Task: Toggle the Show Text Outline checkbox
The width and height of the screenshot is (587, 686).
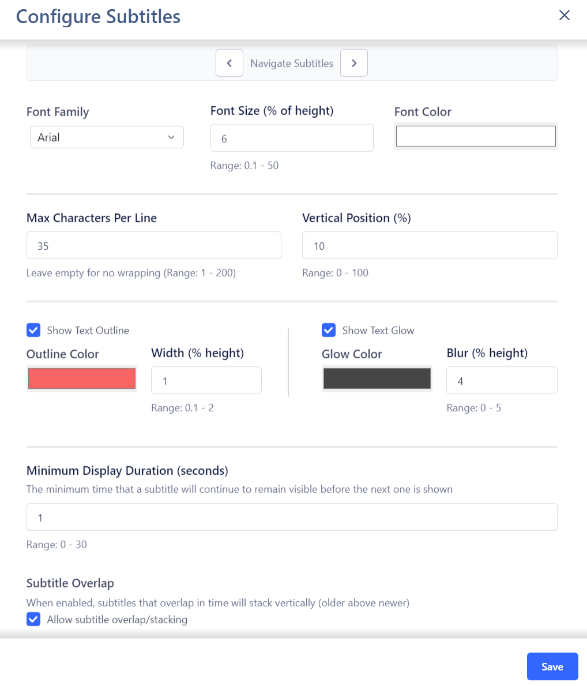Action: 33,330
